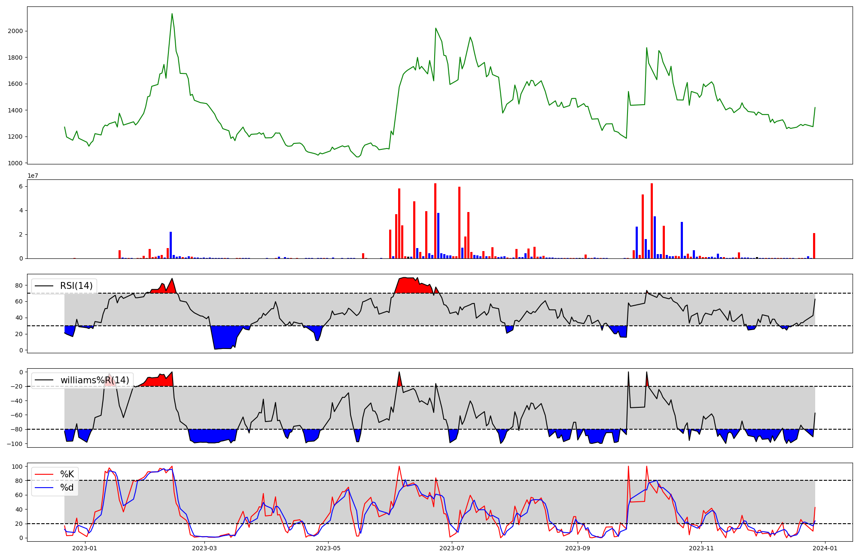Select the %d legend entry text
The image size is (859, 558).
[67, 488]
